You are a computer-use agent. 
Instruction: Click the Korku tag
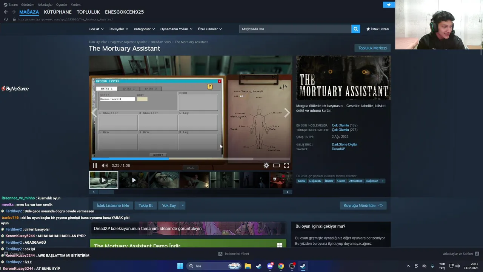click(x=301, y=181)
